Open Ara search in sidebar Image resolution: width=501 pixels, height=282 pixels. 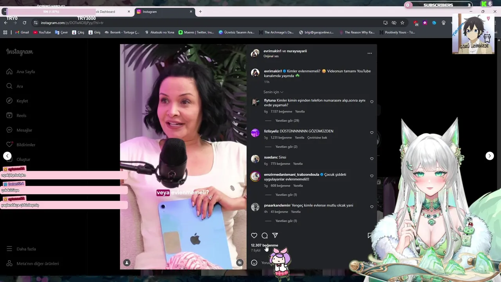[x=15, y=86]
